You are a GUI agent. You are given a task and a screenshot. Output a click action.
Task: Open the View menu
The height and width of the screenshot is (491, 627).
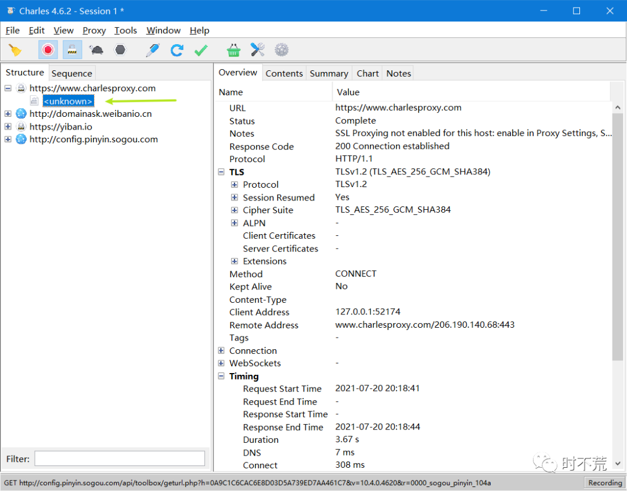pos(64,30)
